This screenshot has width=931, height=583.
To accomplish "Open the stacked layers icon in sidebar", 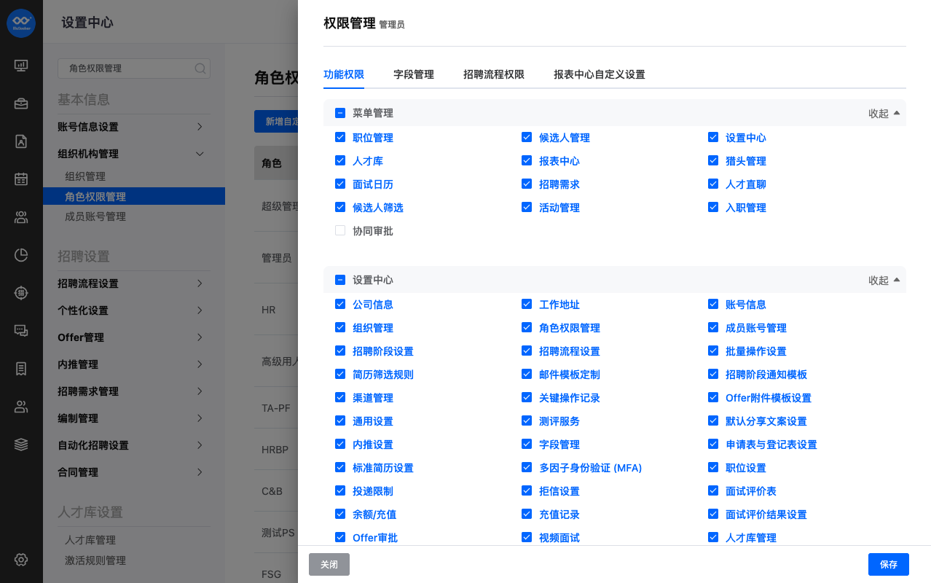I will [21, 444].
